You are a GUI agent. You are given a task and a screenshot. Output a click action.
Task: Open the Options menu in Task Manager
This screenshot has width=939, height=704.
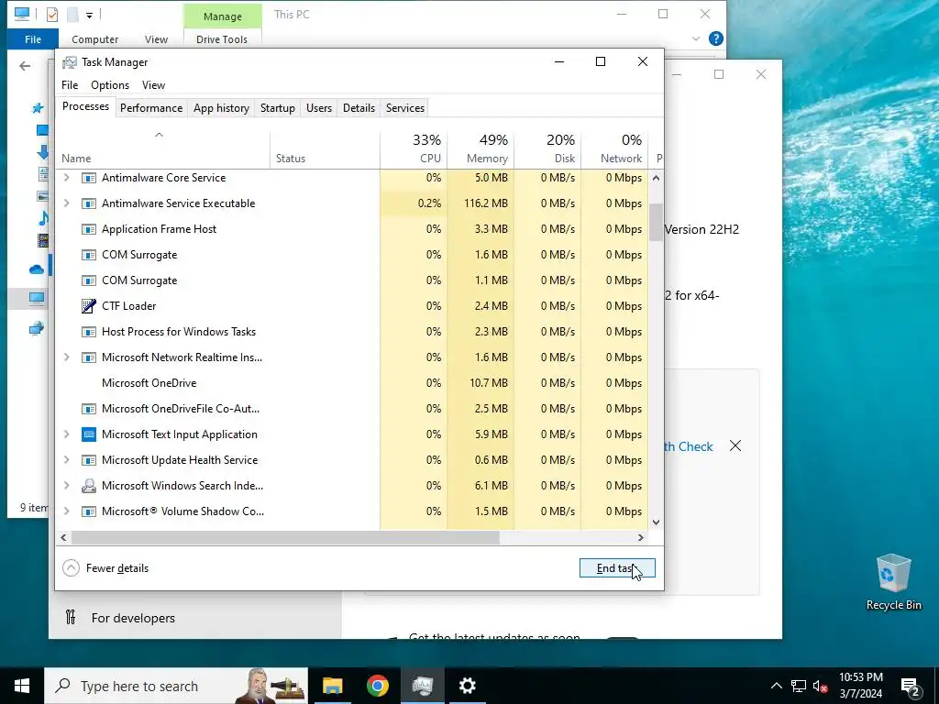(x=110, y=85)
